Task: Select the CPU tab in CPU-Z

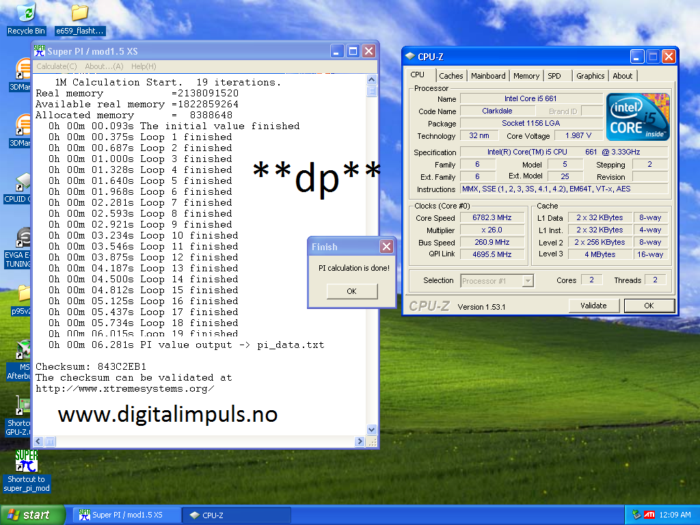Action: [418, 75]
